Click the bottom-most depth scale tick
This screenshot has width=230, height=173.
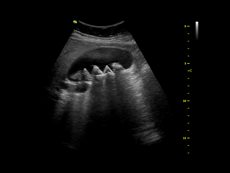(x=188, y=153)
